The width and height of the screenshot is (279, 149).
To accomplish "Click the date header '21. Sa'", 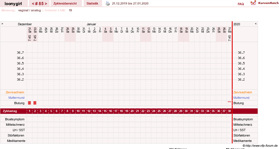I will 30,30.
